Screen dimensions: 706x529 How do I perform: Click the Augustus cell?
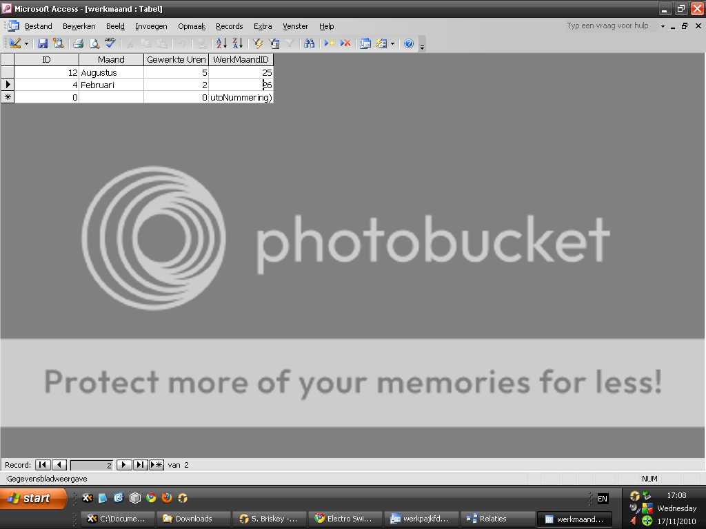click(x=111, y=72)
